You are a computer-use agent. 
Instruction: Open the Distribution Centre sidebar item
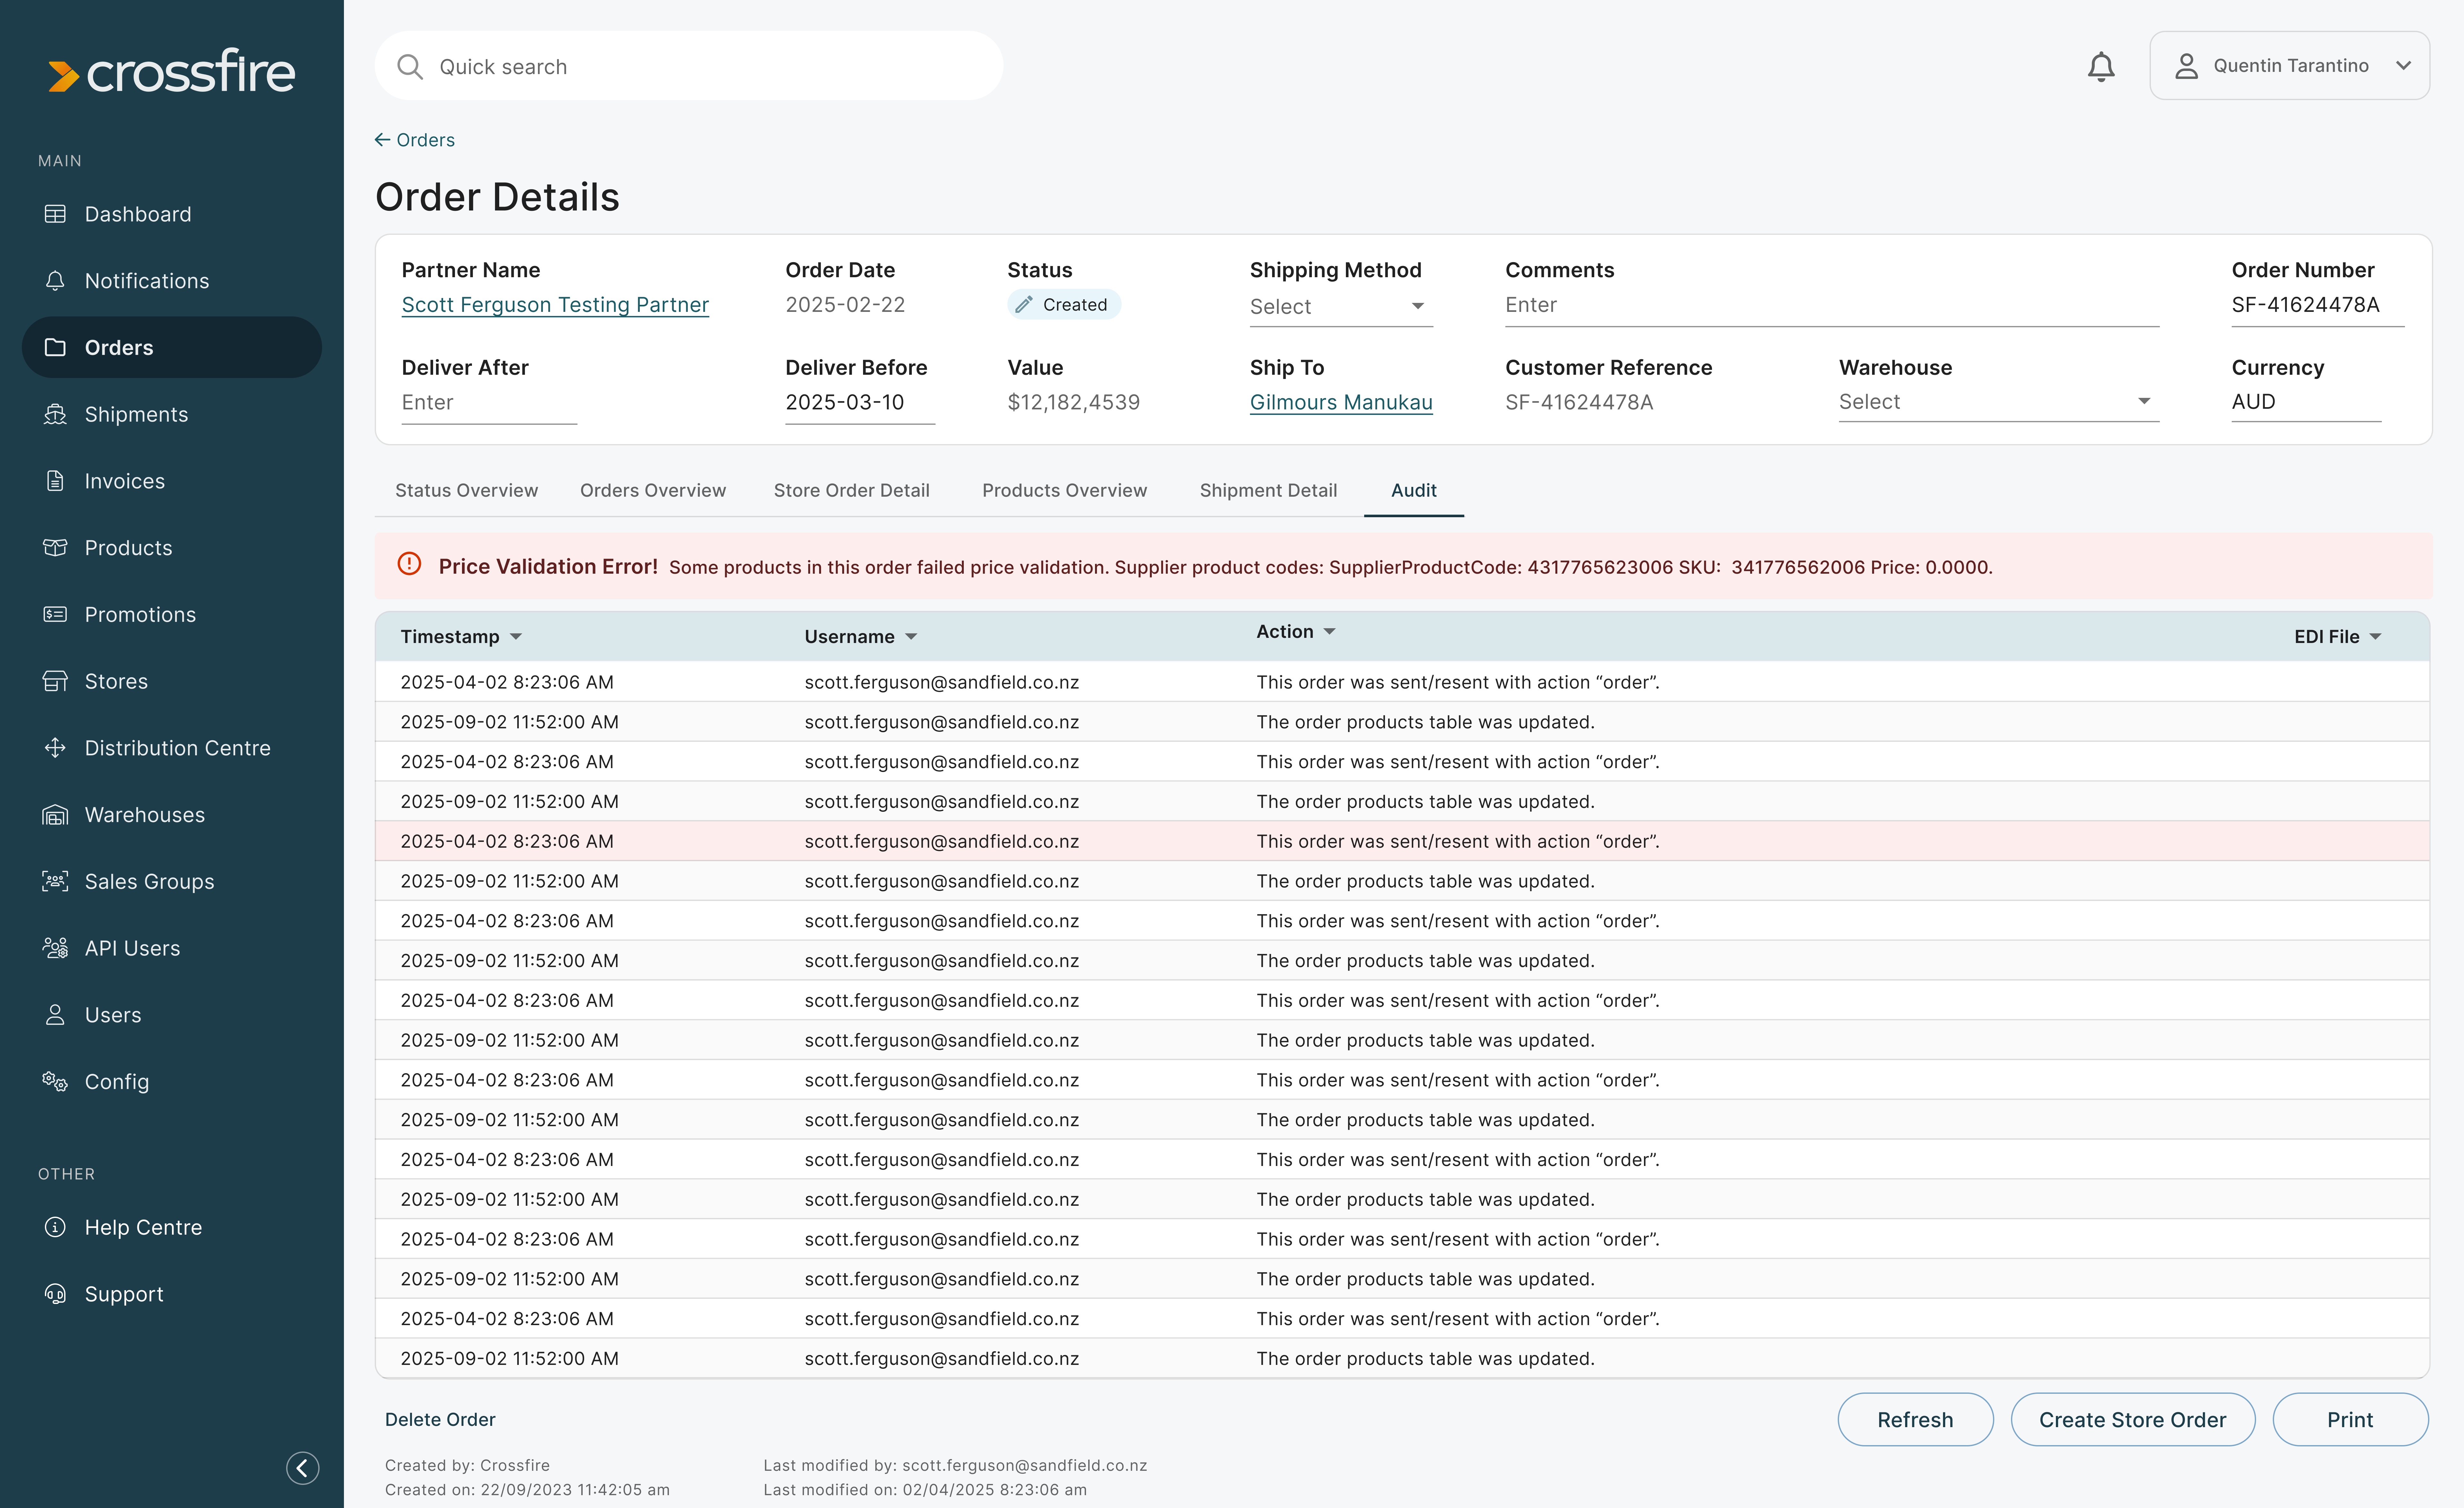[177, 748]
